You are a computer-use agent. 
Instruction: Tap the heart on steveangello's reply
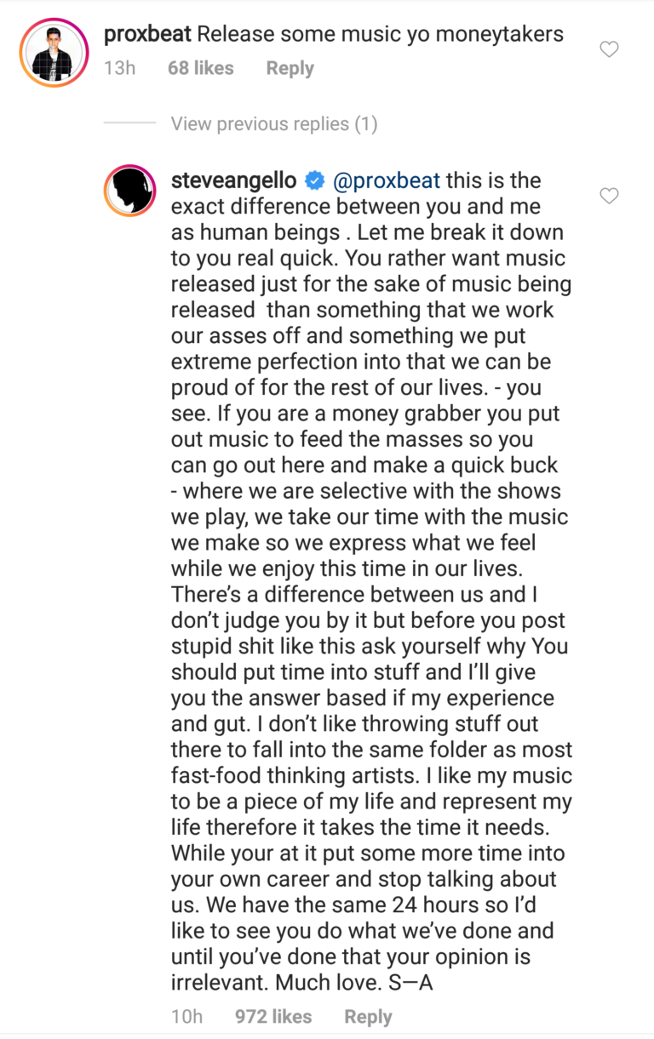[609, 197]
